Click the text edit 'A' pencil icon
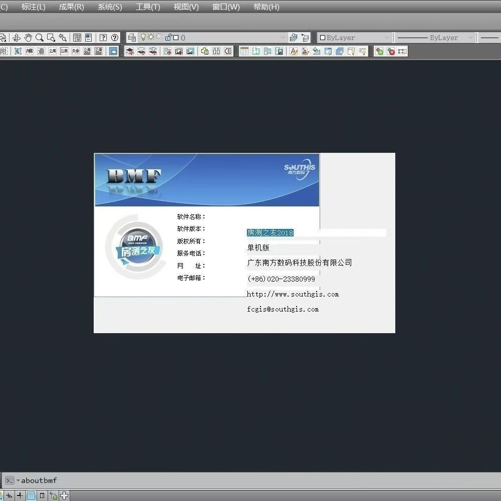501x501 pixels. coord(294,51)
